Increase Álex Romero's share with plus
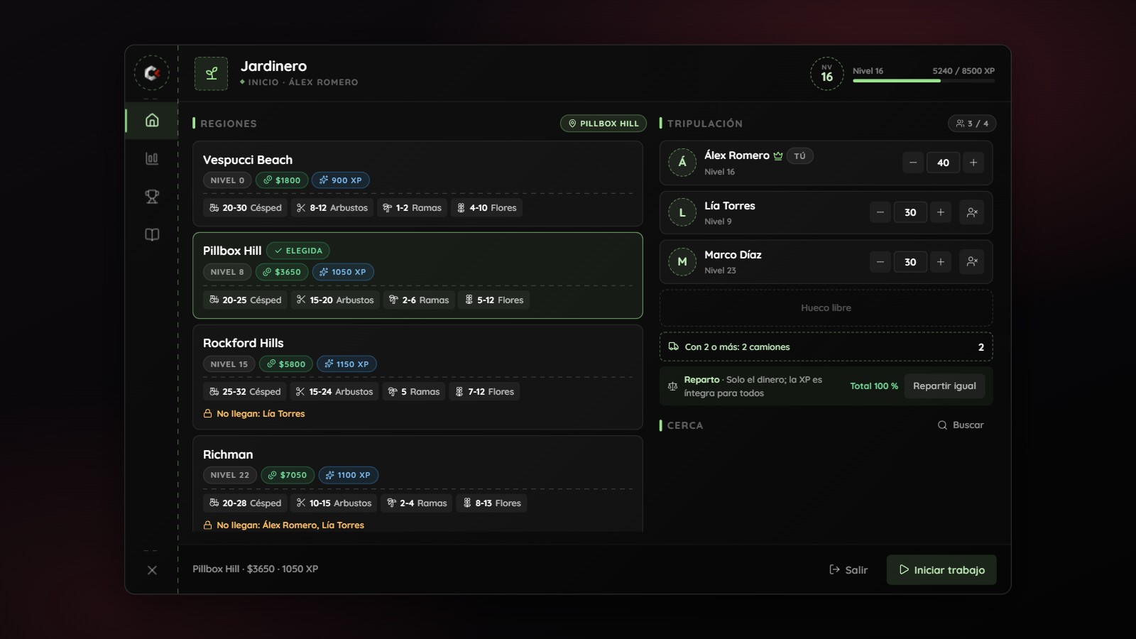The width and height of the screenshot is (1136, 639). tap(973, 163)
